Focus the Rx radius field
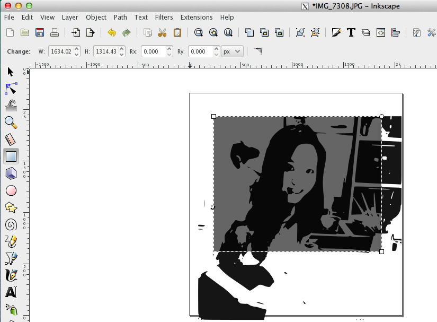Image resolution: width=437 pixels, height=322 pixels. pyautogui.click(x=154, y=51)
